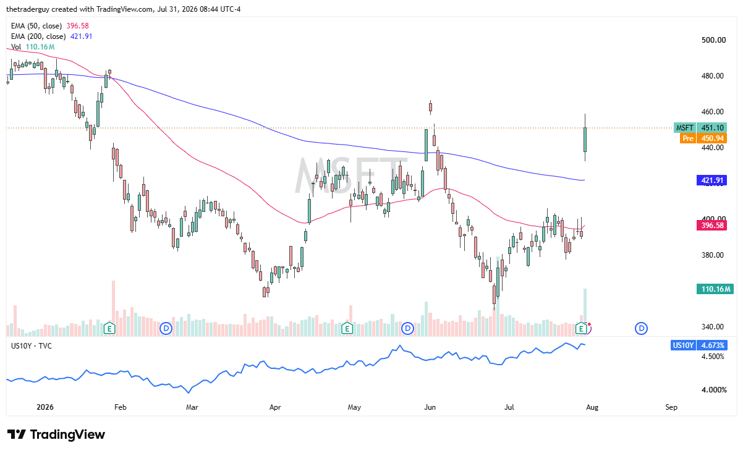Click the 4.000% yield axis label
This screenshot has width=743, height=453.
(x=713, y=390)
